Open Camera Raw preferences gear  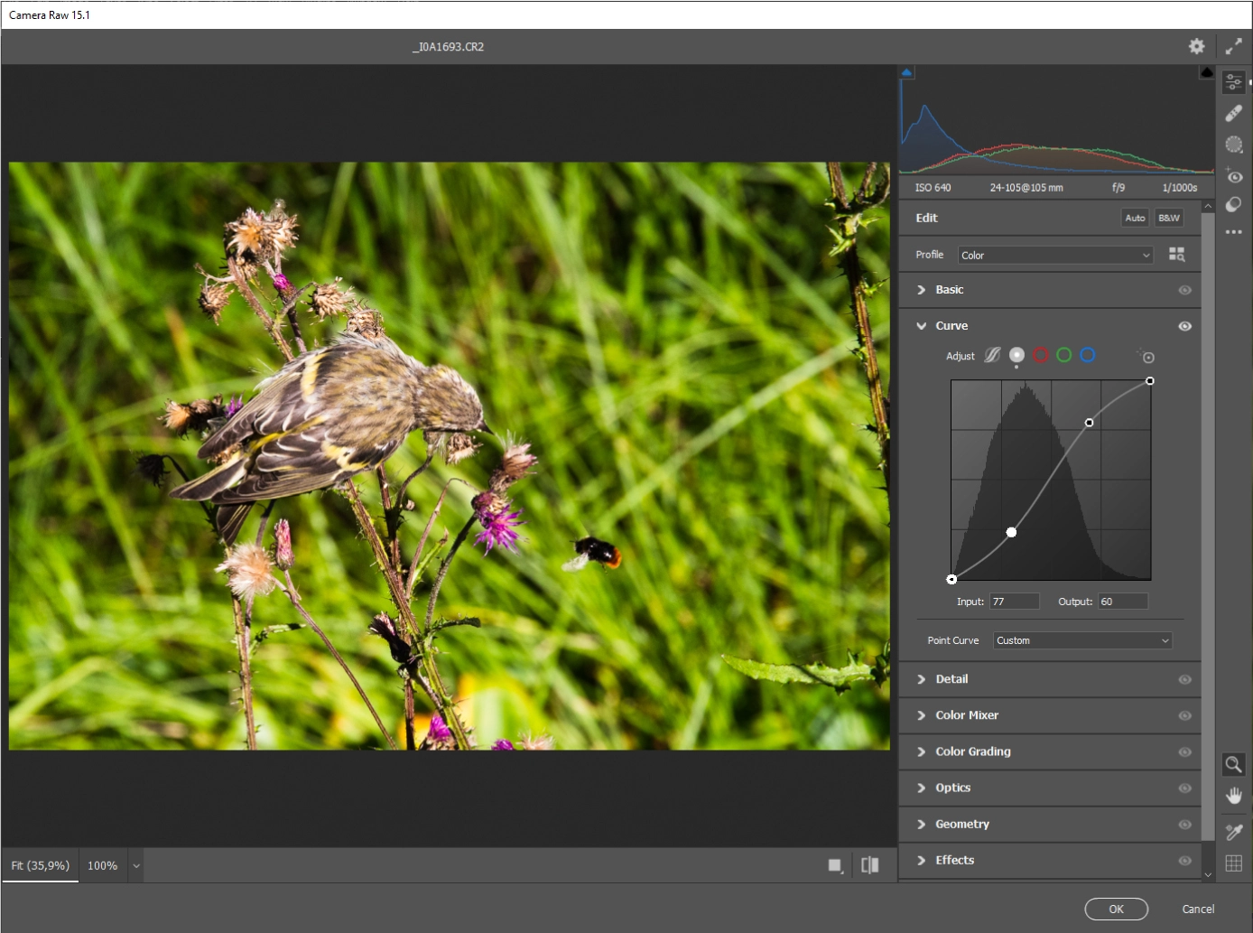(x=1196, y=46)
